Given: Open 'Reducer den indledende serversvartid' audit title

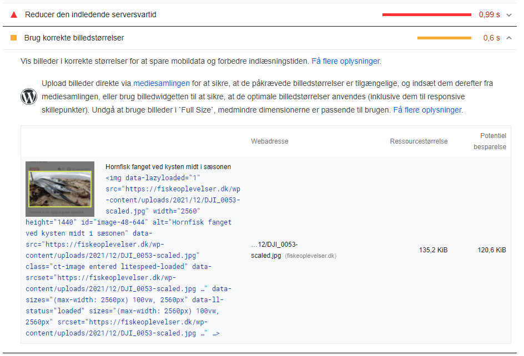Looking at the screenshot, I should [x=90, y=14].
